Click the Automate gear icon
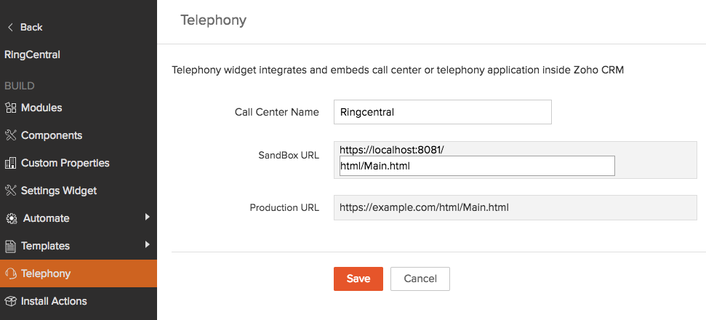Image resolution: width=706 pixels, height=320 pixels. tap(10, 218)
